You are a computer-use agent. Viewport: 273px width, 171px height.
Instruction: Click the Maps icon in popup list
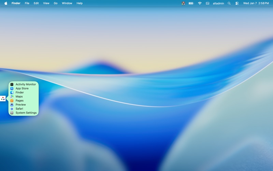pyautogui.click(x=12, y=96)
